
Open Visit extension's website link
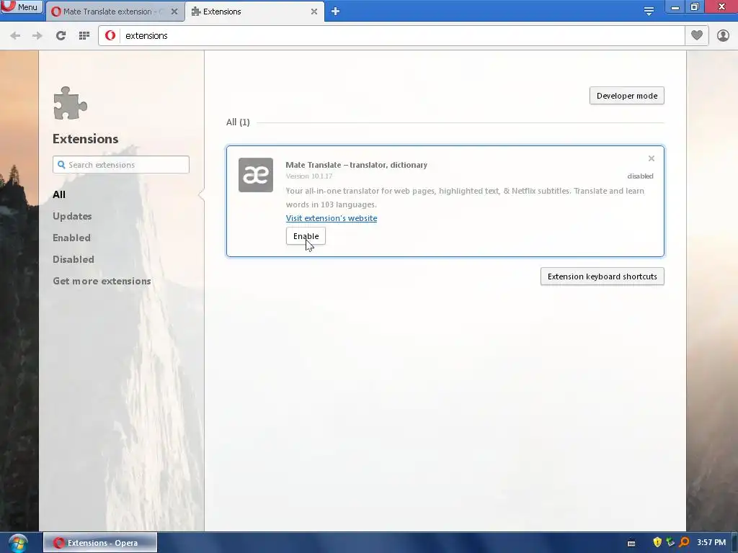[x=332, y=218]
